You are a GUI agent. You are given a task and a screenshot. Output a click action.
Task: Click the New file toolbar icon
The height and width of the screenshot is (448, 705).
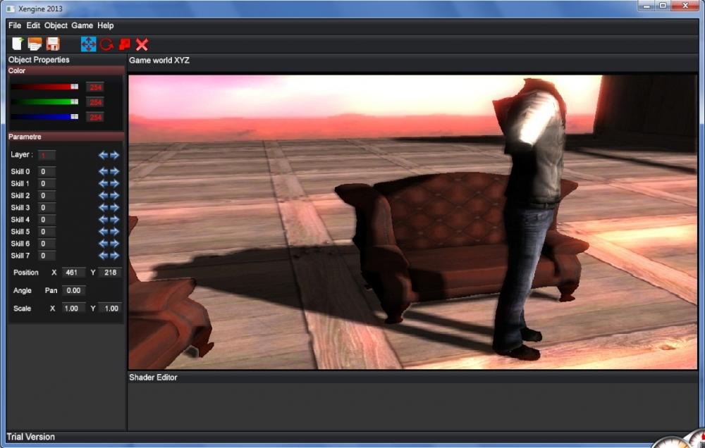[x=17, y=44]
